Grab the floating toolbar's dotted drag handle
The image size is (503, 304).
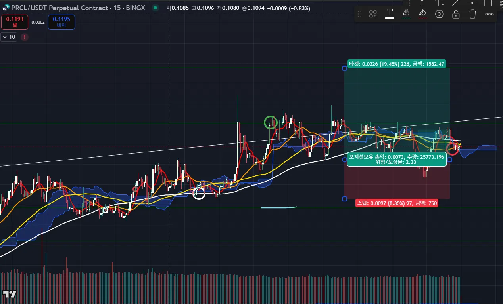click(x=360, y=14)
